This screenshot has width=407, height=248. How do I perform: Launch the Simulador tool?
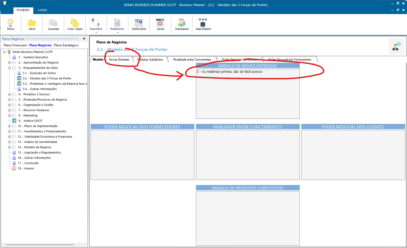point(182,22)
